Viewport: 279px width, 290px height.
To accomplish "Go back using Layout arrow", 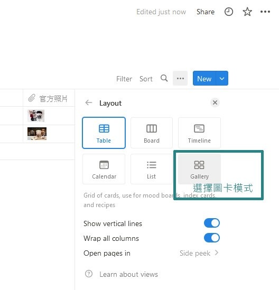I will point(89,102).
